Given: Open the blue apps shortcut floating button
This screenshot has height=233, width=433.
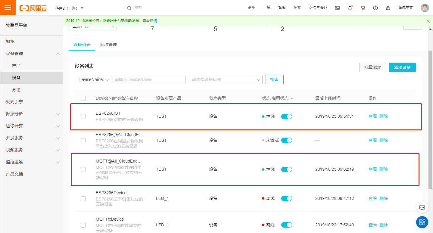Looking at the screenshot, I should [x=422, y=222].
